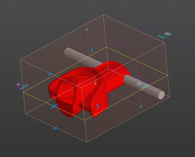Select the constraint glyph below the box bottom edge
The height and width of the screenshot is (157, 195).
(x=55, y=128)
